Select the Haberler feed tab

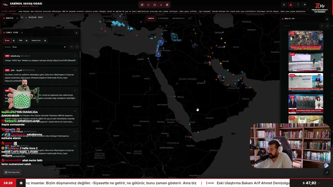[36, 41]
